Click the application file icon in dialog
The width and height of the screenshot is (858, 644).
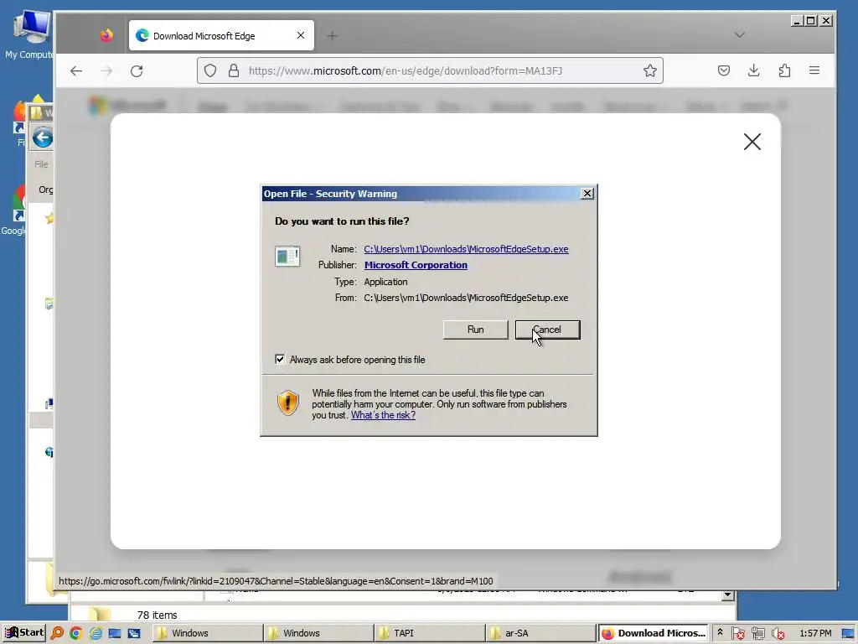click(x=287, y=257)
